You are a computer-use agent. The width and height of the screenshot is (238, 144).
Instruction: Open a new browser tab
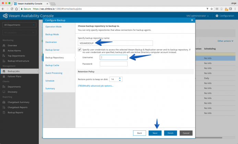click(53, 4)
